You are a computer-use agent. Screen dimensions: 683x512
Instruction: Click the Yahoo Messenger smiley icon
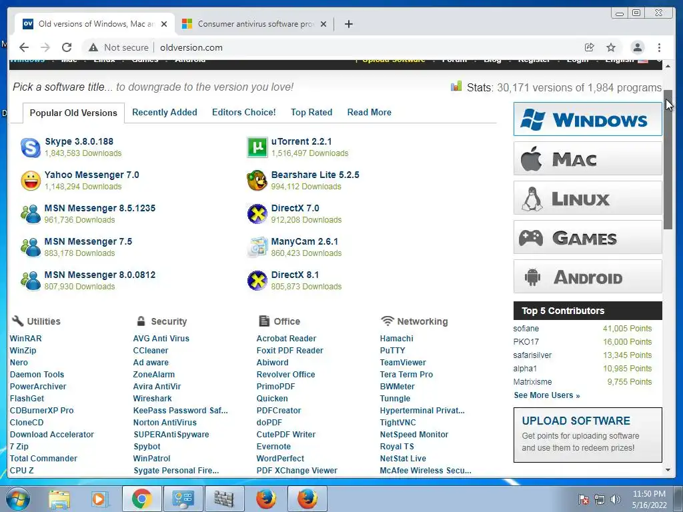(x=31, y=181)
